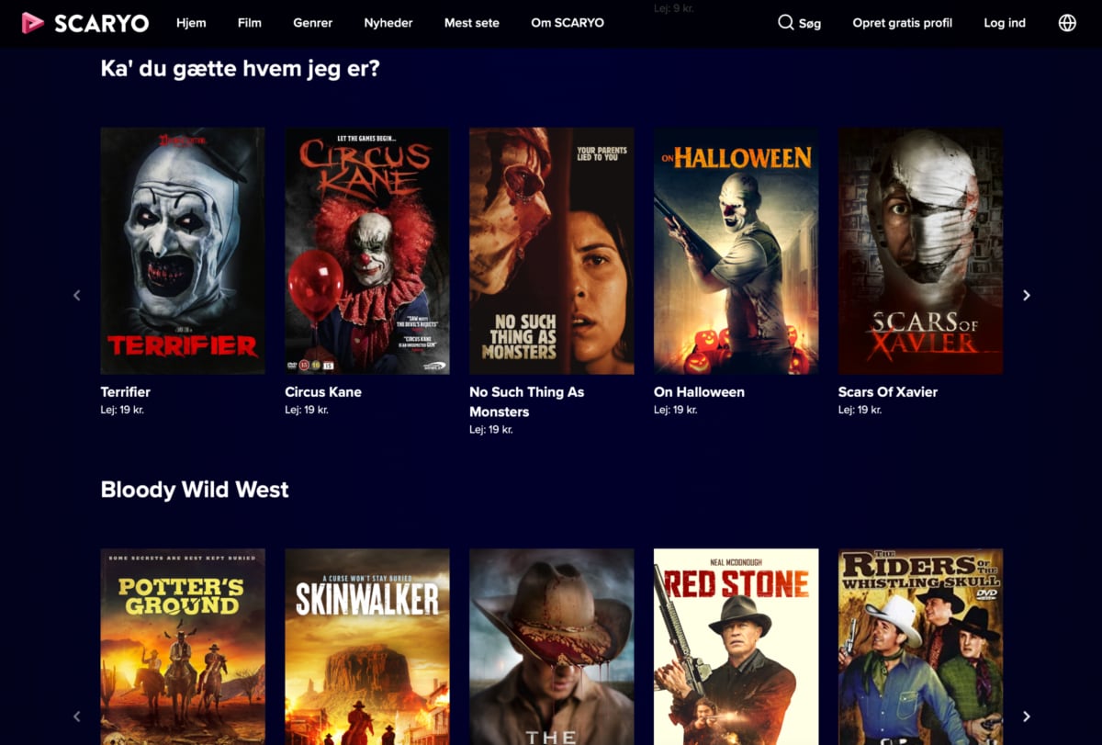
Task: Open the Circus Kane title link
Action: [323, 392]
